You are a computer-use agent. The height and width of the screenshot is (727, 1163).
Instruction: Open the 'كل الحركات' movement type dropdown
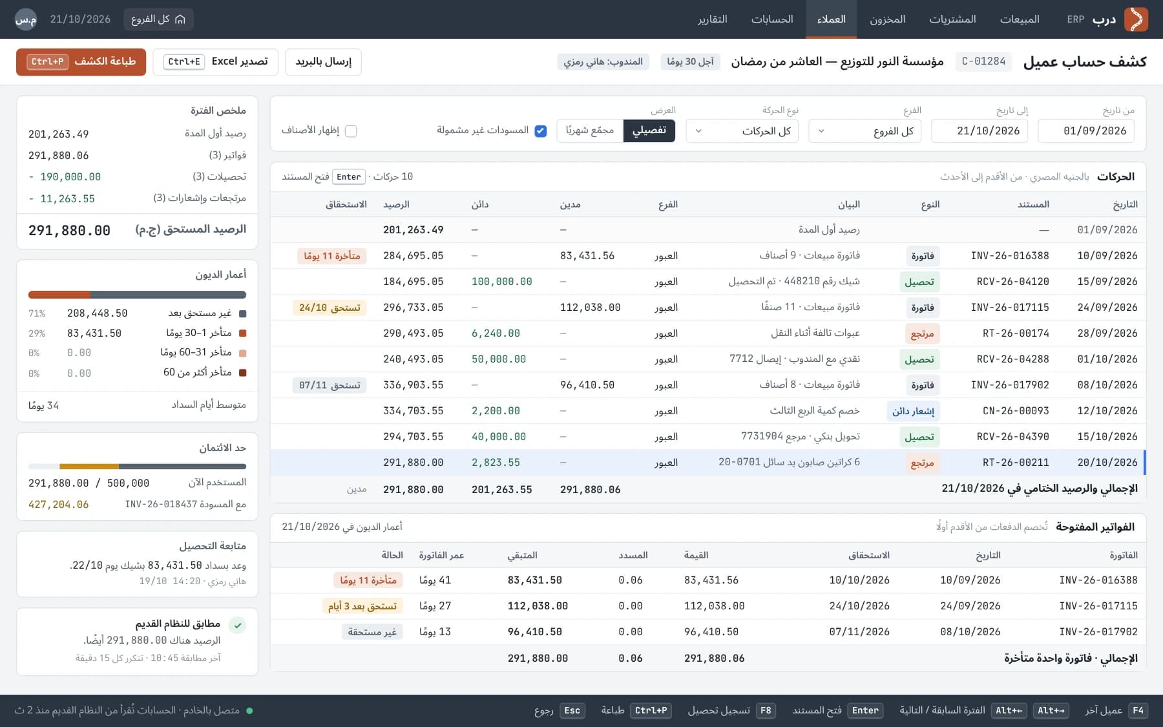click(742, 131)
